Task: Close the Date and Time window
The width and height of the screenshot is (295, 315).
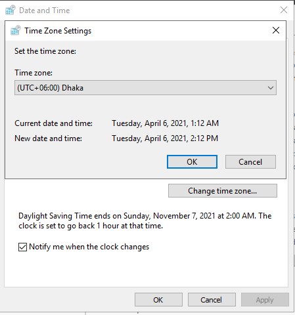Action: [284, 10]
